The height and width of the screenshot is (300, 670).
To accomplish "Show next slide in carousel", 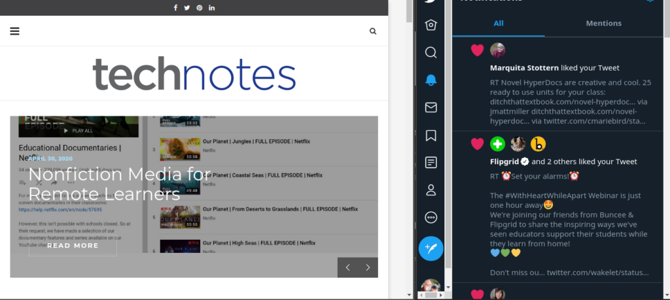I will point(368,267).
